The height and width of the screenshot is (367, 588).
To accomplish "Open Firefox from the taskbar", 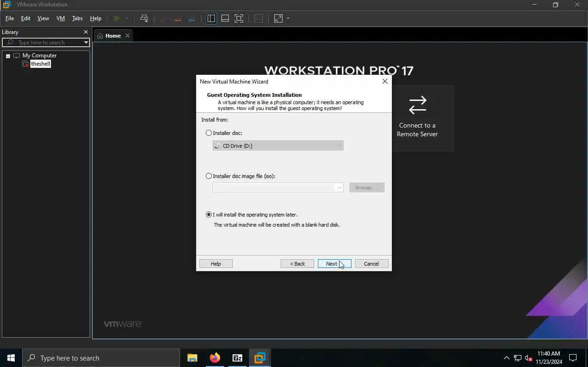I will (215, 358).
